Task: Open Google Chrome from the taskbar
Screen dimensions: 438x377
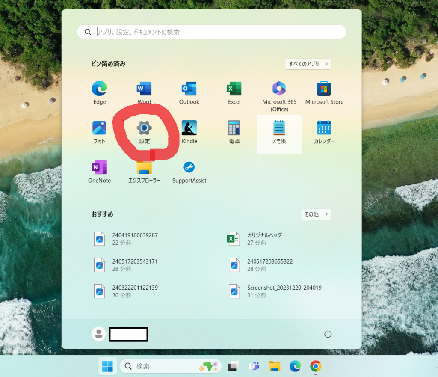Action: pyautogui.click(x=316, y=366)
